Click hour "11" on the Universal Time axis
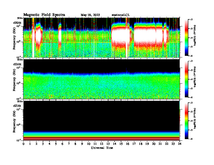 95,144
